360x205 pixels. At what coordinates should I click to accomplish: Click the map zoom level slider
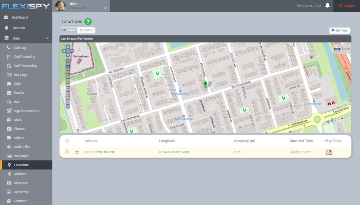click(x=68, y=85)
